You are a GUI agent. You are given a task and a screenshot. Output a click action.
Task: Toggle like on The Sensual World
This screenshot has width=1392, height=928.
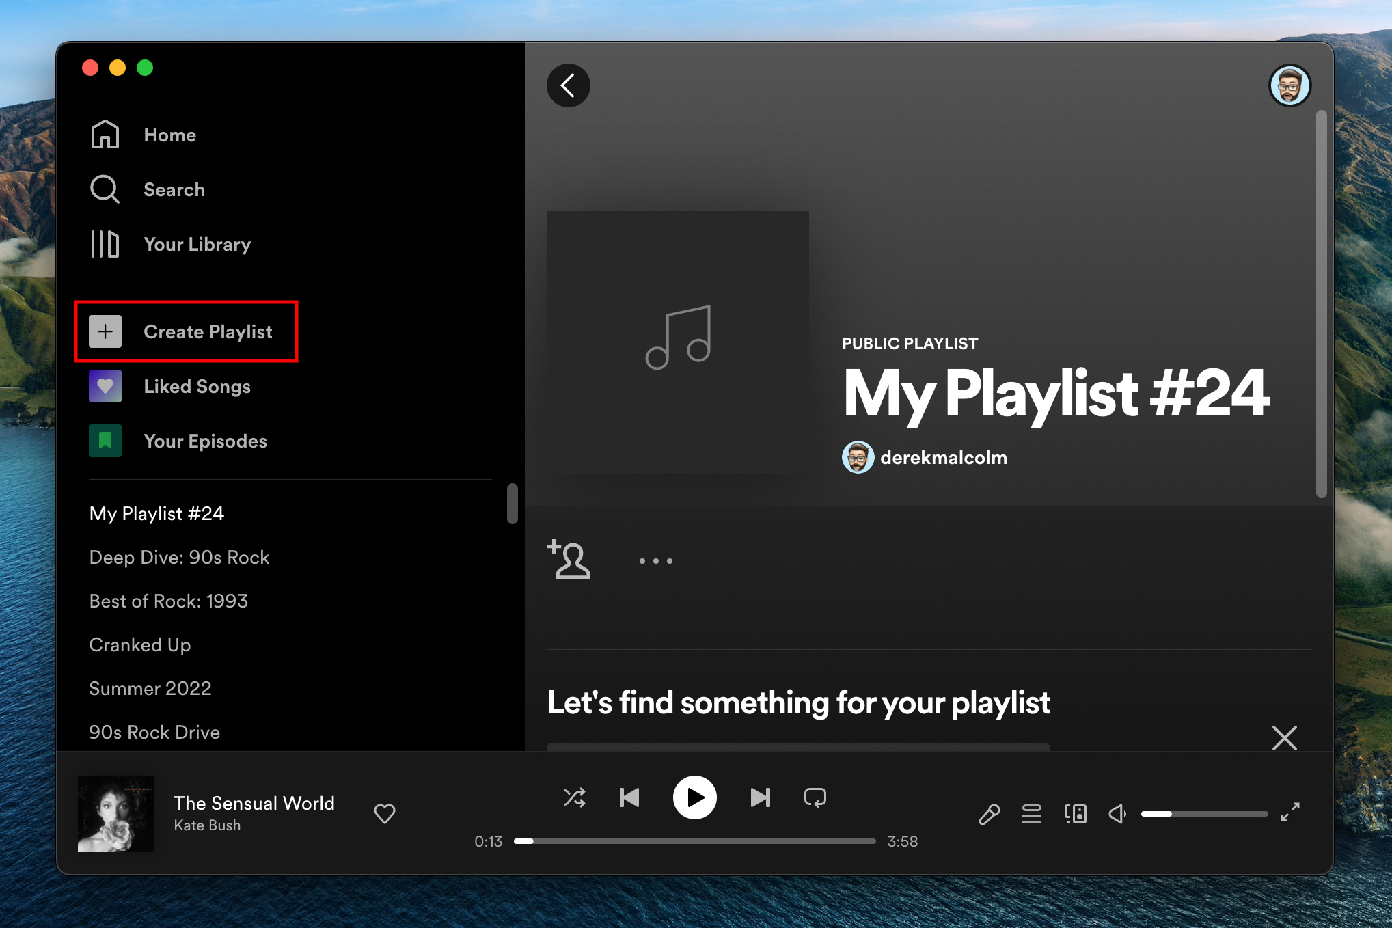384,813
